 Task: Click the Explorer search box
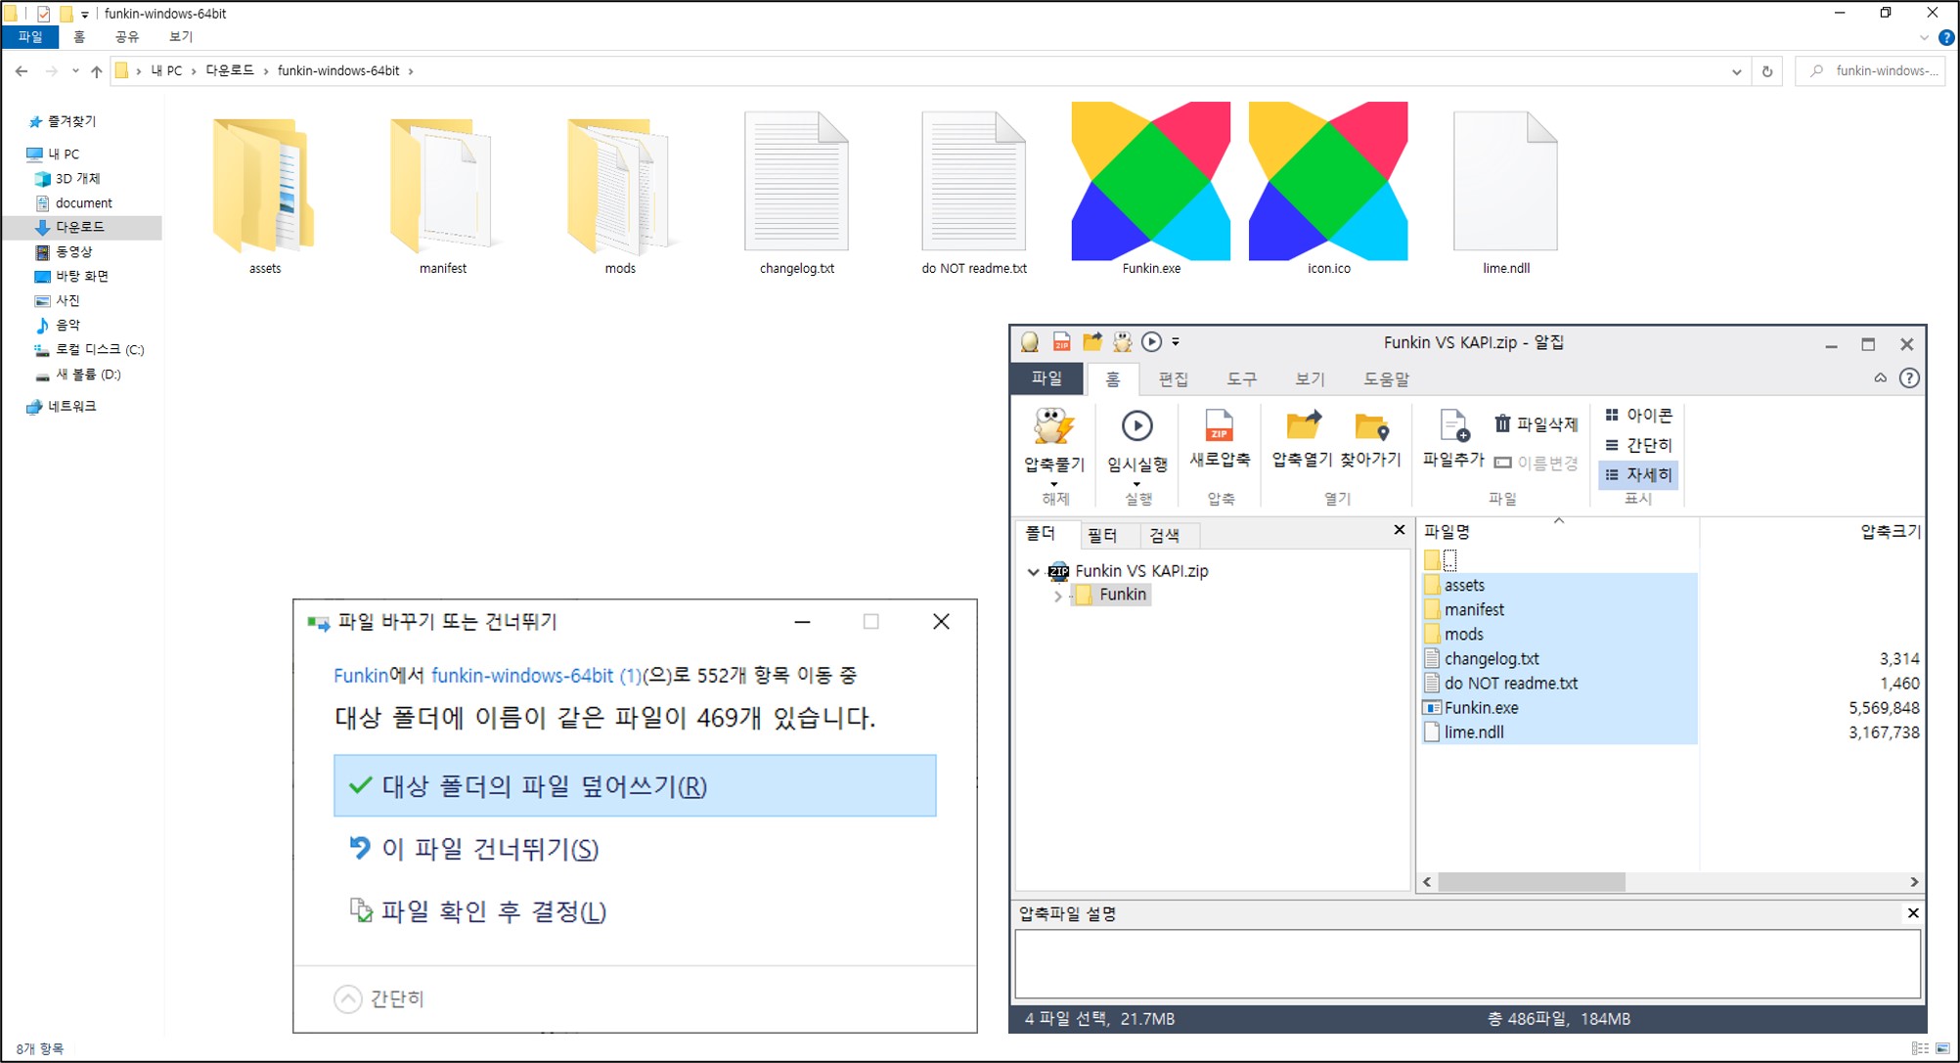pyautogui.click(x=1870, y=71)
